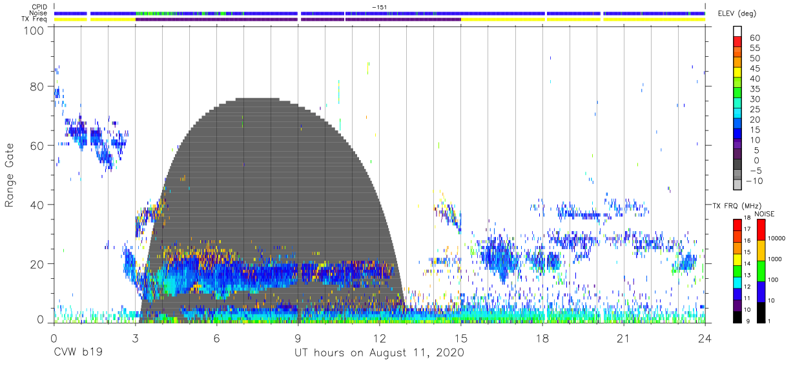The image size is (793, 366).
Task: Select the black bottom swatch of the TX FRQ colorbar
Action: click(737, 317)
